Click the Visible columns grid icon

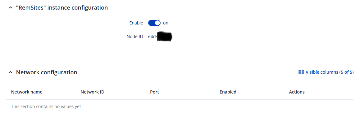301,72
